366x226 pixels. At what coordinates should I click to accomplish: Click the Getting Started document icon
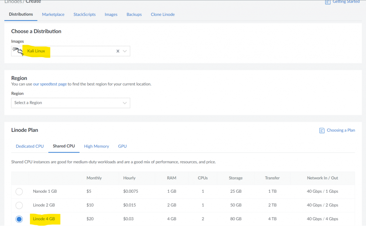click(327, 2)
